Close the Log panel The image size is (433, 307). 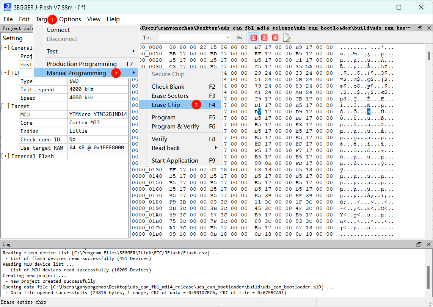pyautogui.click(x=428, y=244)
